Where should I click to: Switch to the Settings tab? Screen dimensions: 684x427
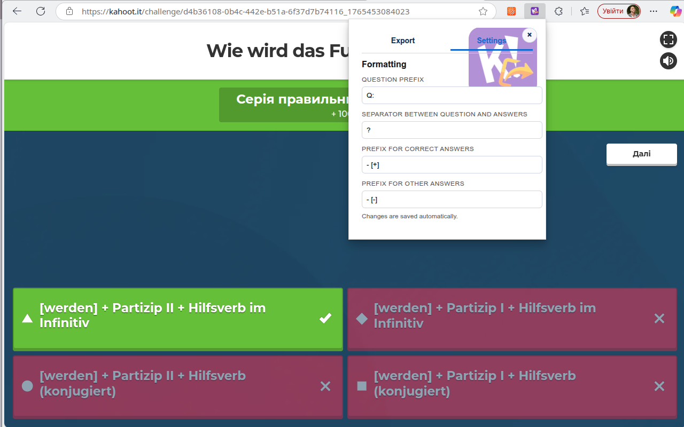[492, 41]
